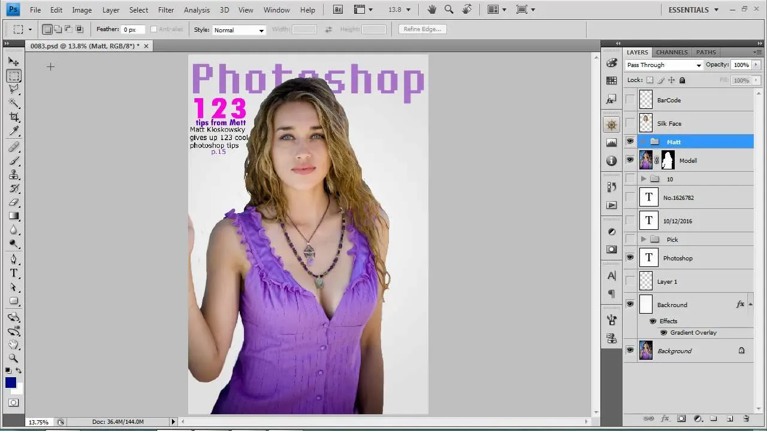Viewport: 767px width, 431px height.
Task: Open the layer style fx menu at panel bottom
Action: click(665, 418)
